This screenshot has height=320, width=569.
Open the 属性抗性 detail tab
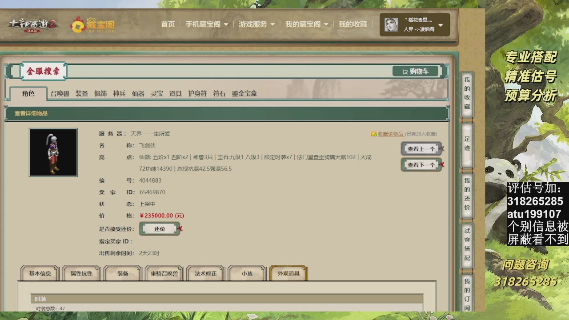81,273
